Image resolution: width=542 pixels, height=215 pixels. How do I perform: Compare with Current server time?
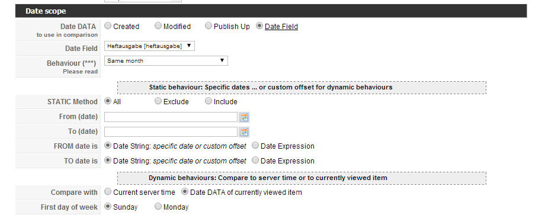click(x=108, y=191)
